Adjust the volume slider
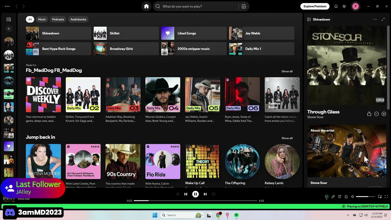Screen dimensions: 391x220 [x=365, y=197]
